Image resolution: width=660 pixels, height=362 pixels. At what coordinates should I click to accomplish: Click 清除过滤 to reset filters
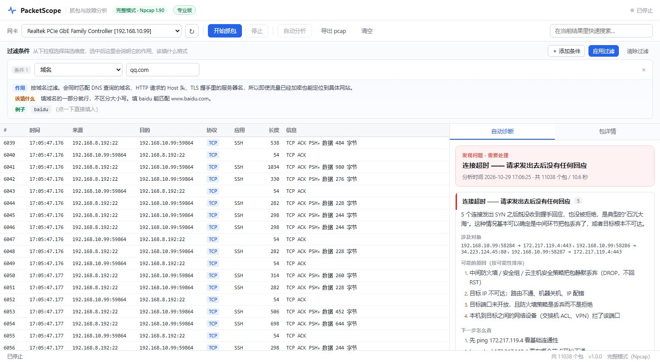click(638, 51)
